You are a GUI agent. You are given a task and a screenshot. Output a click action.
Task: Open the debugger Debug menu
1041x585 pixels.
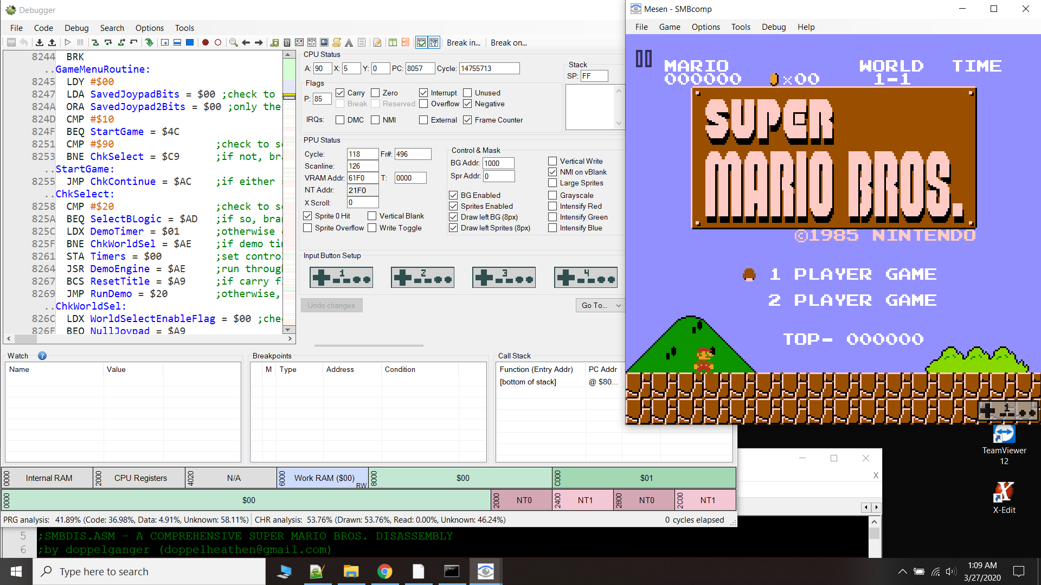click(76, 28)
